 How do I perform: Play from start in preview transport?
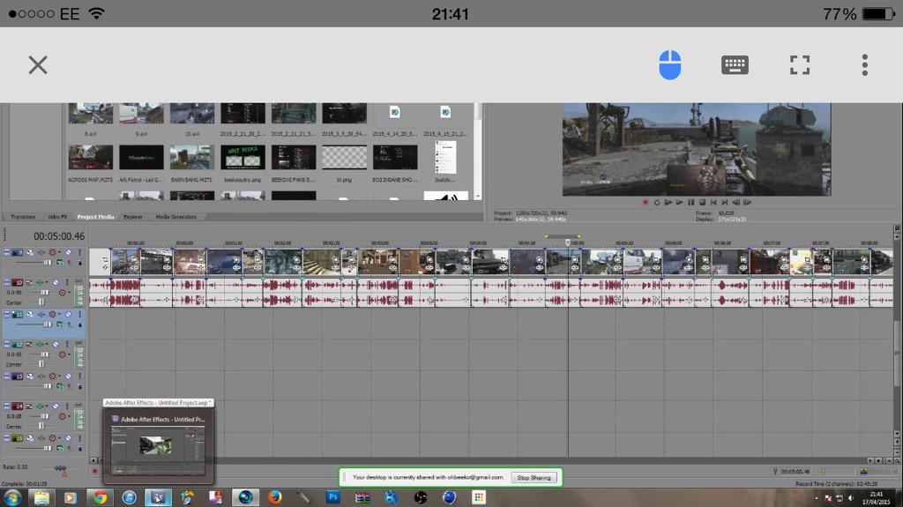[668, 202]
